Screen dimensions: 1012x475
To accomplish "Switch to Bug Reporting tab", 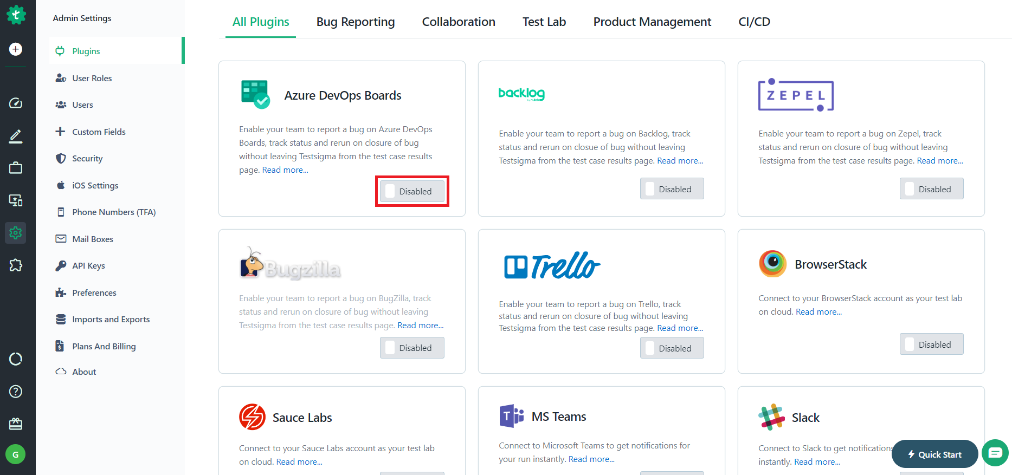I will pos(356,22).
